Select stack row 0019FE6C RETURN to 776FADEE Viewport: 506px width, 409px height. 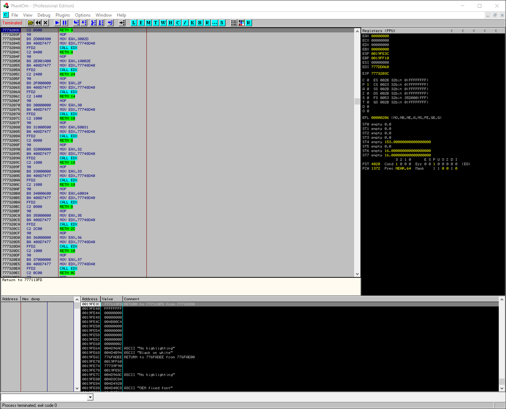coord(290,357)
